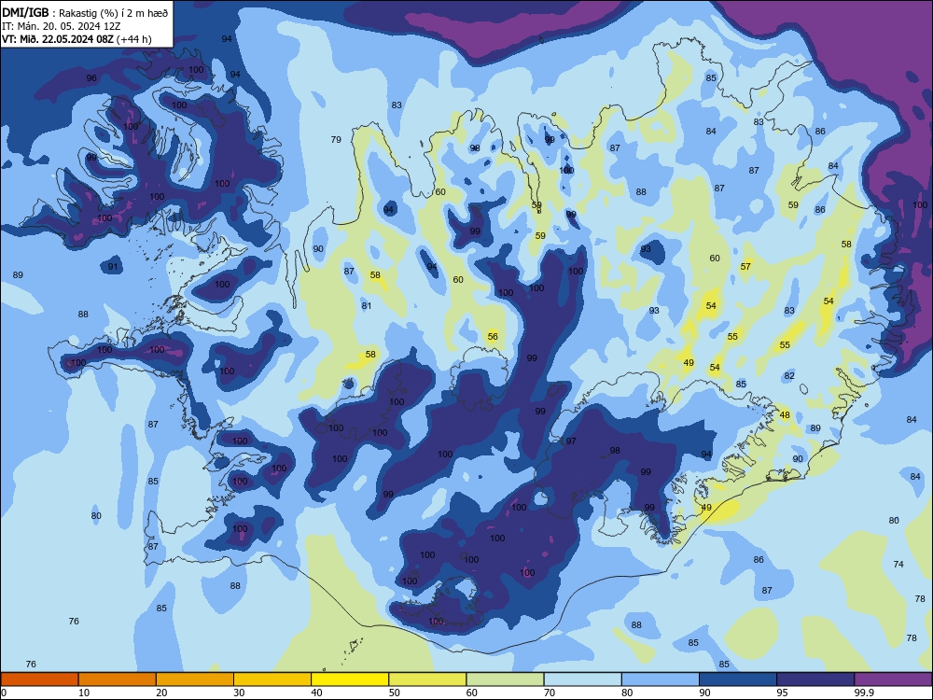Click the legend tick label 40
Viewport: 933px width, 700px height.
(316, 693)
